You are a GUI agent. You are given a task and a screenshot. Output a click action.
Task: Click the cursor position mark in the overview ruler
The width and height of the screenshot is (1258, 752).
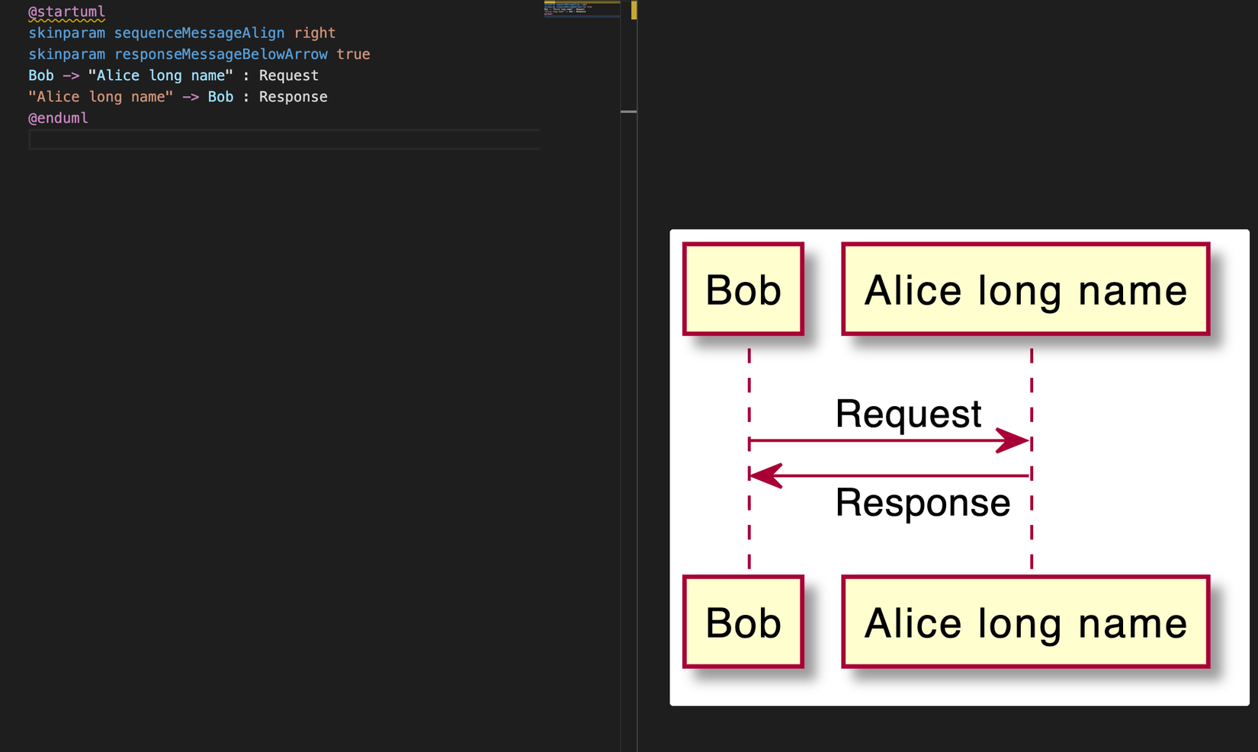[x=629, y=112]
